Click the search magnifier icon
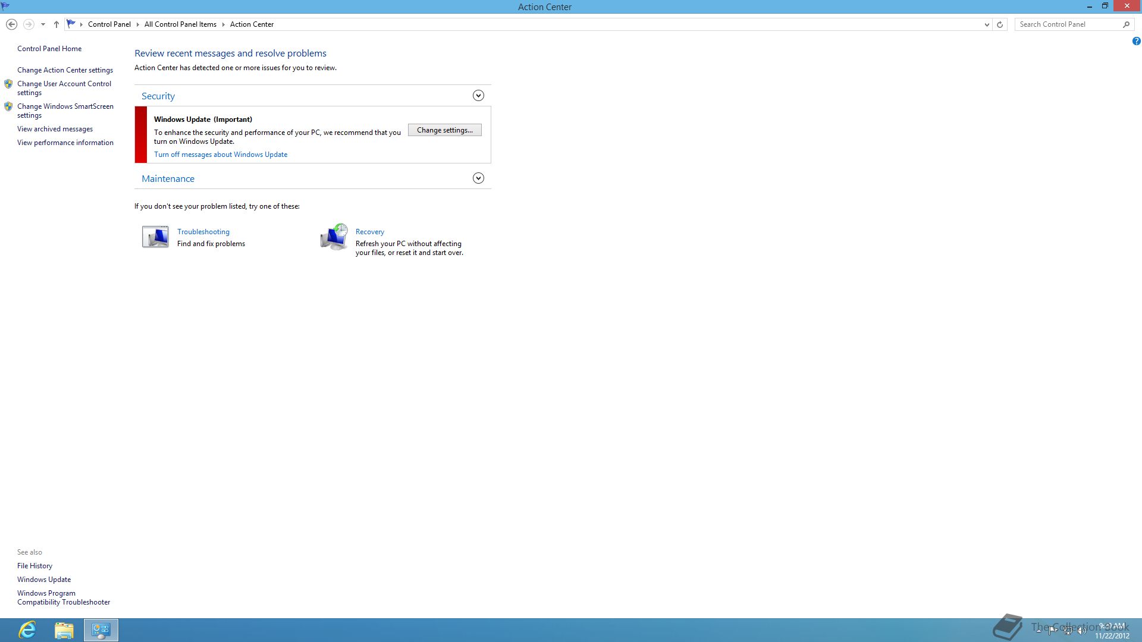The width and height of the screenshot is (1142, 642). coord(1126,24)
